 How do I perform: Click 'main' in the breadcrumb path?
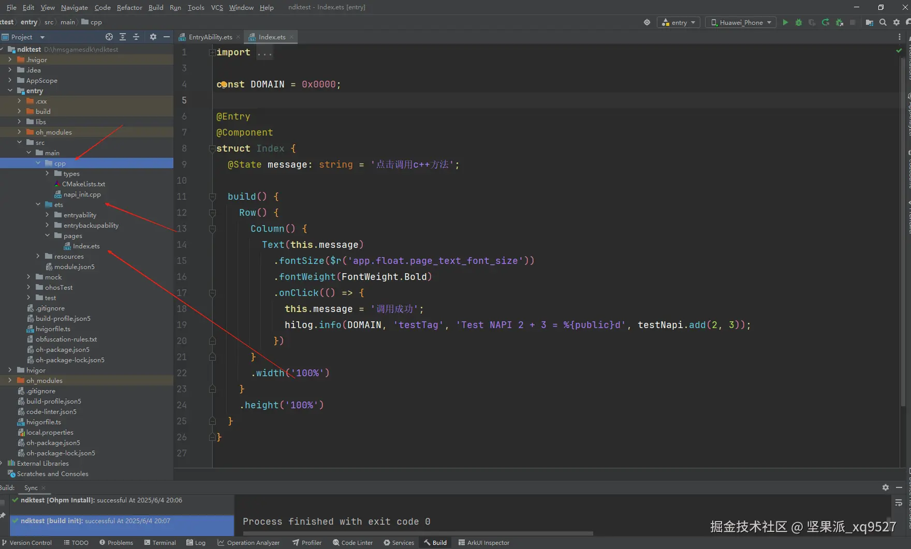[67, 22]
